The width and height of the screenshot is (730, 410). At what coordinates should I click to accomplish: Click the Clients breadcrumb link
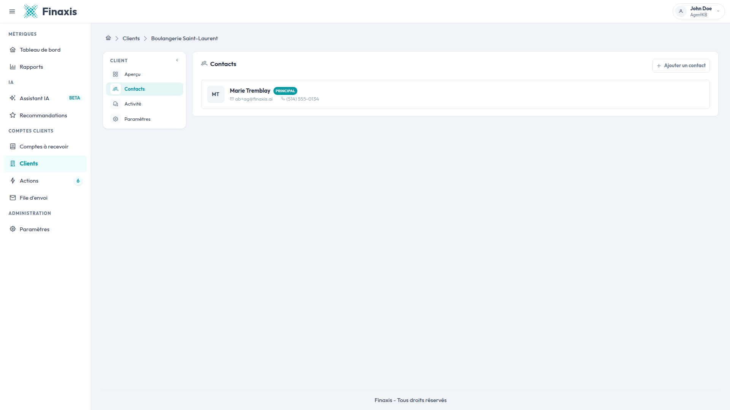(131, 38)
